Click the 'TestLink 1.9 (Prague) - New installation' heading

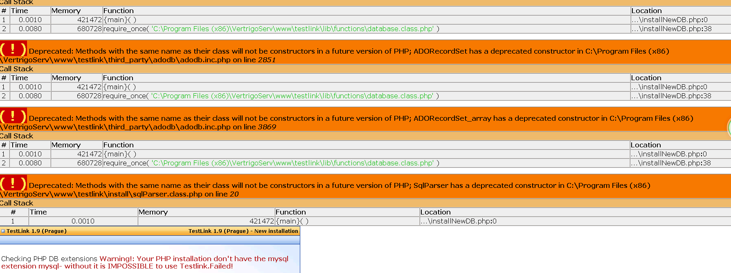coord(243,231)
